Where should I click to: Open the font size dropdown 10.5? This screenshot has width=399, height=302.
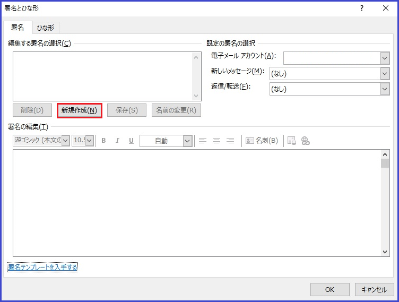click(x=90, y=141)
